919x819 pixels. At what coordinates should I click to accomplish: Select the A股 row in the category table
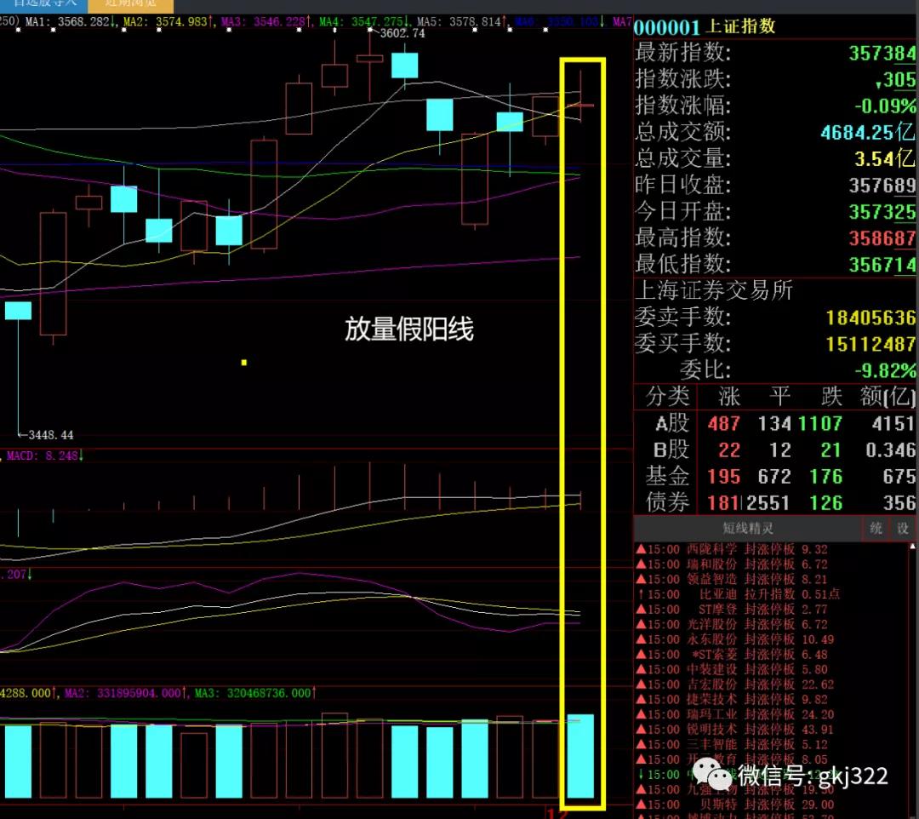[x=775, y=423]
